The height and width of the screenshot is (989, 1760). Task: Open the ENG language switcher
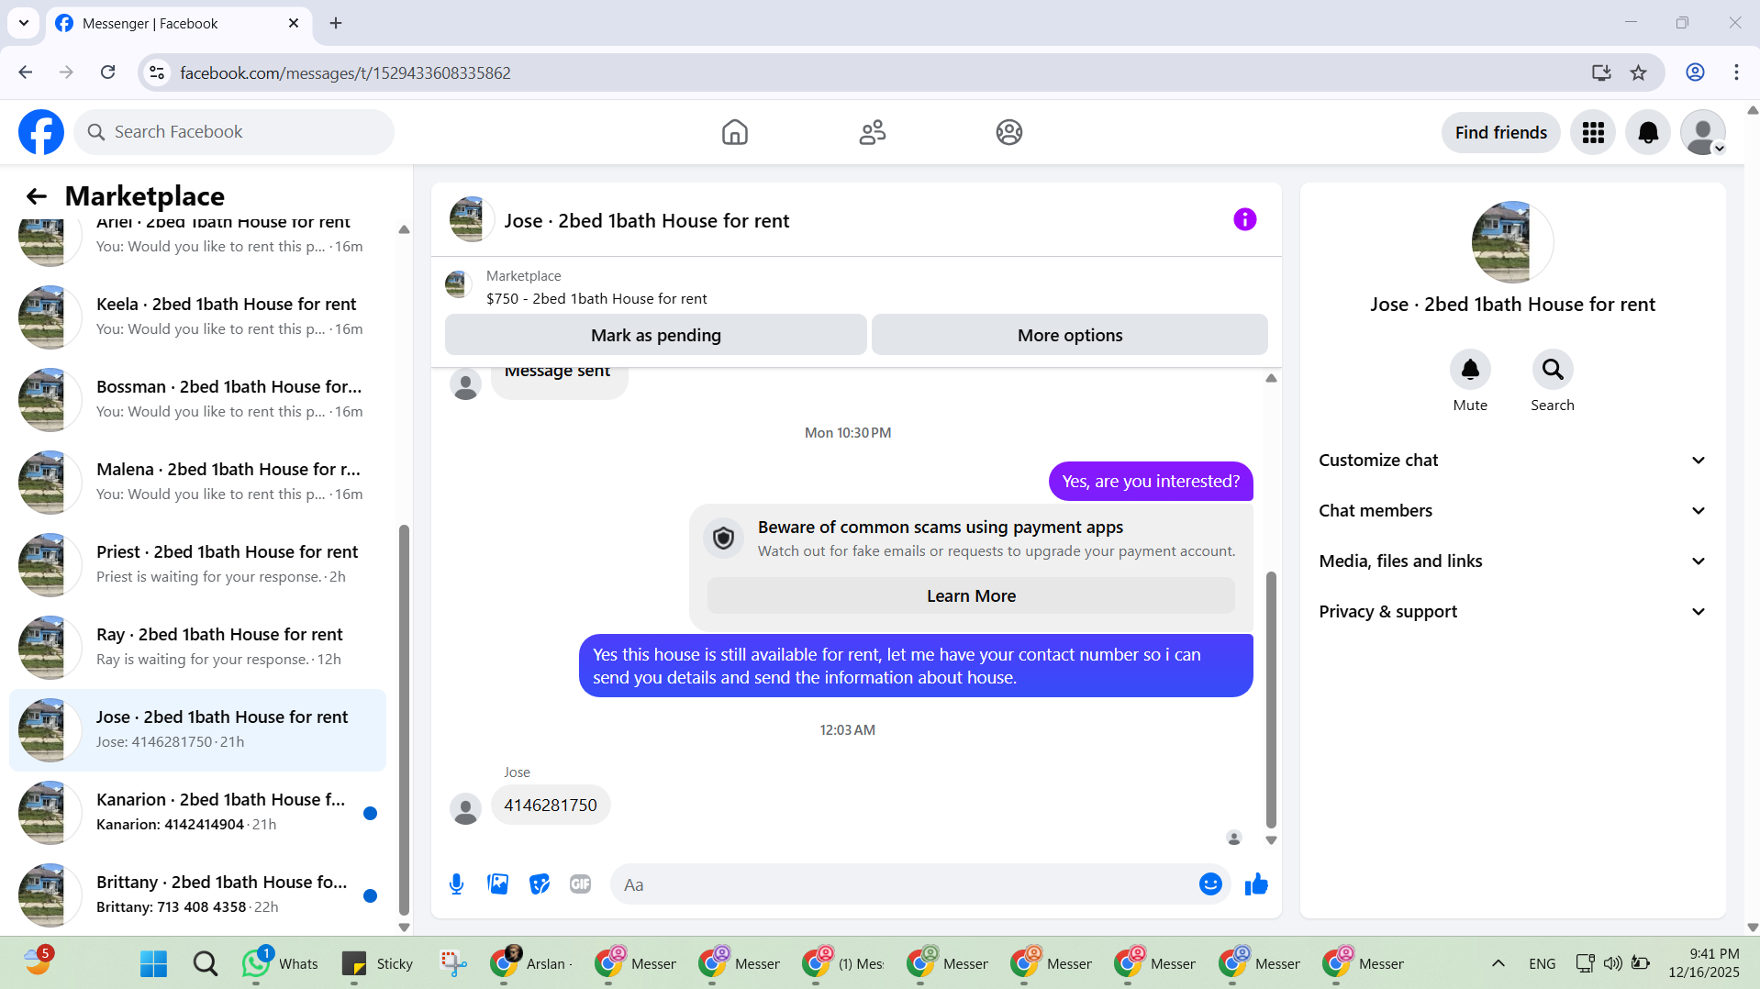click(x=1542, y=963)
